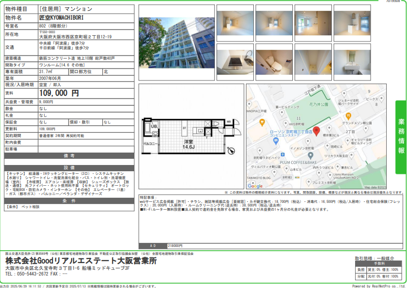This screenshot has height=288, width=407.
Task: Click the 花乃井公園 park label on the map
Action: coord(319,104)
